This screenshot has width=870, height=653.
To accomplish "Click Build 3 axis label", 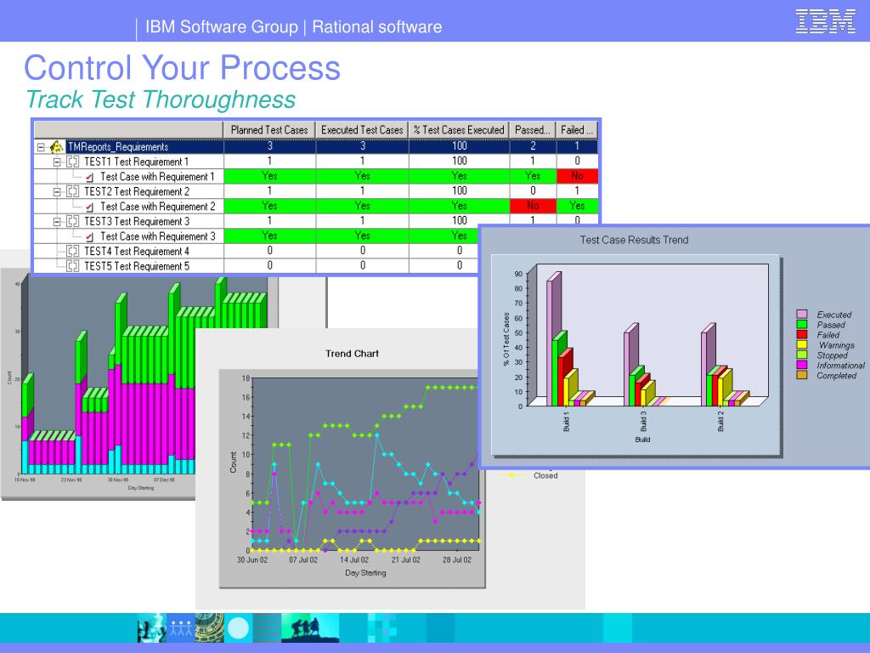I will pos(643,422).
